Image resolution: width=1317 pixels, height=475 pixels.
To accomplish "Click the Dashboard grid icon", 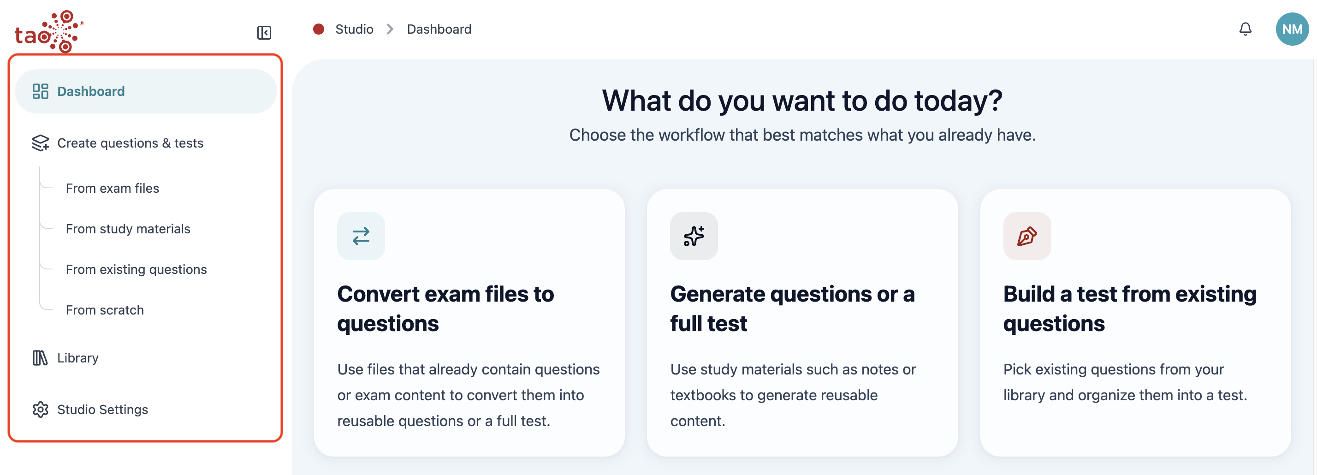I will [x=41, y=91].
